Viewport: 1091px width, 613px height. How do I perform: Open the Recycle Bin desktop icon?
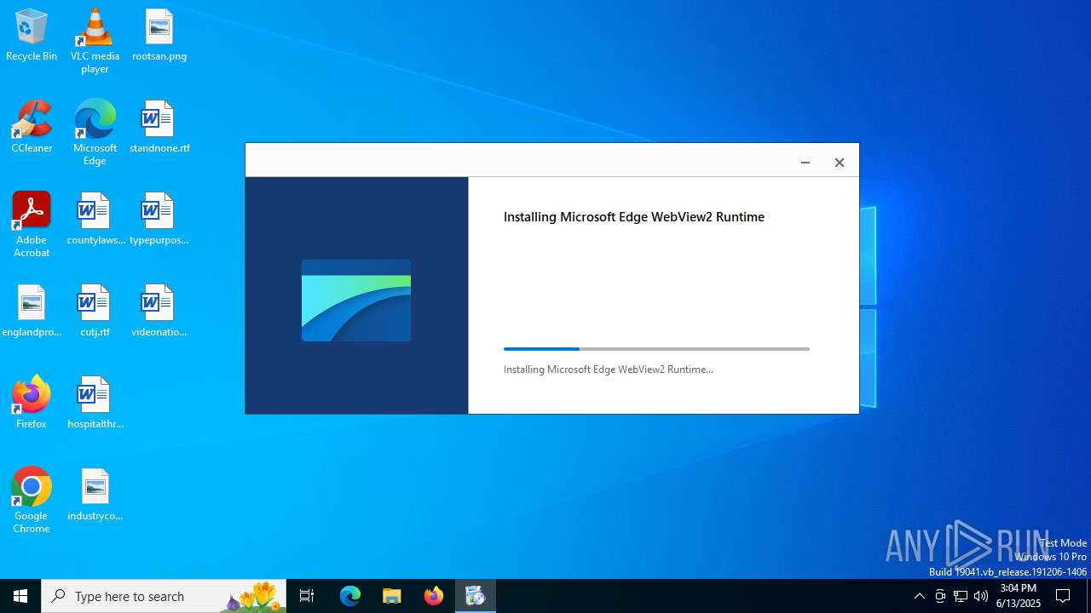[x=32, y=36]
